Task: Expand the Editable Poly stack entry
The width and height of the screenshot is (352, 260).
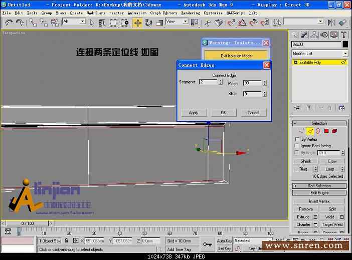Action: click(x=296, y=62)
